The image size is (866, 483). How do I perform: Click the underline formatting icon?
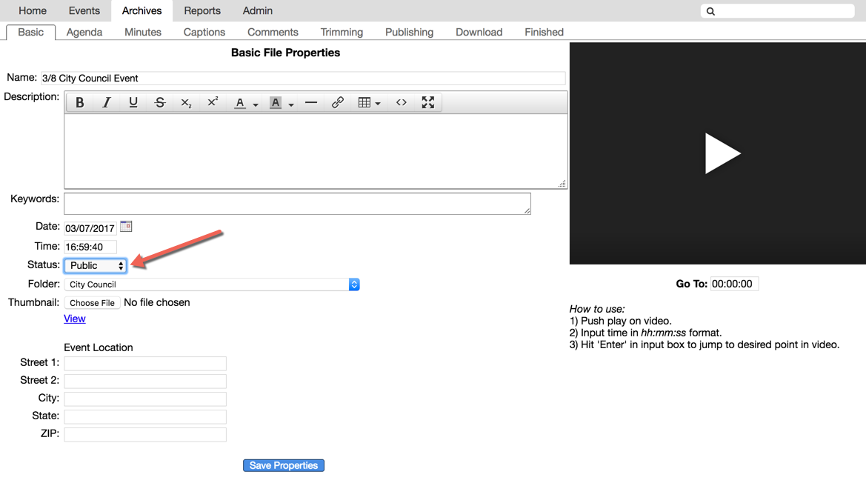[x=133, y=103]
